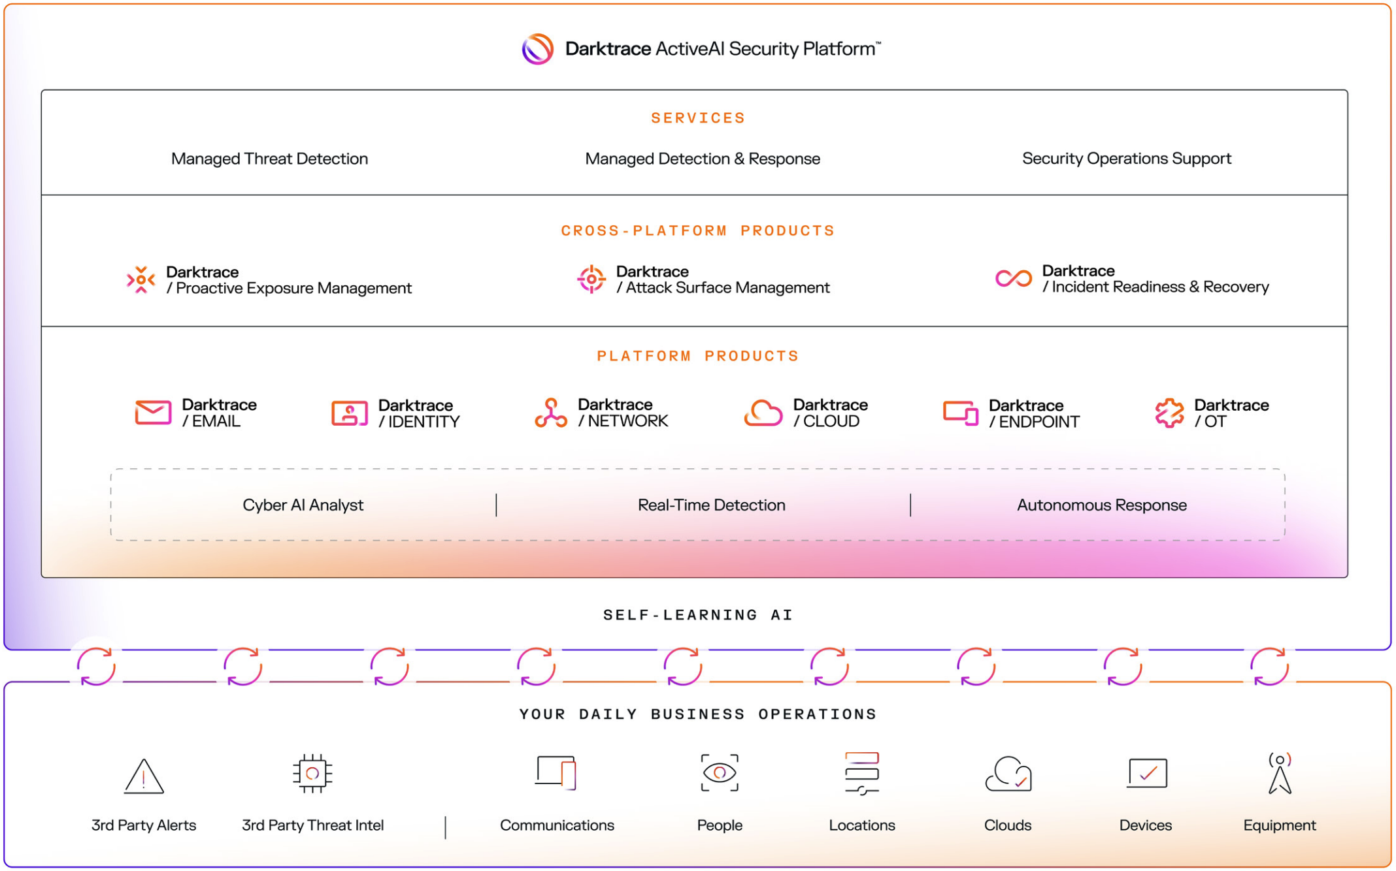Viewport: 1396px width, 871px height.
Task: Click the sync arrows icon above Communications
Action: pyautogui.click(x=536, y=667)
